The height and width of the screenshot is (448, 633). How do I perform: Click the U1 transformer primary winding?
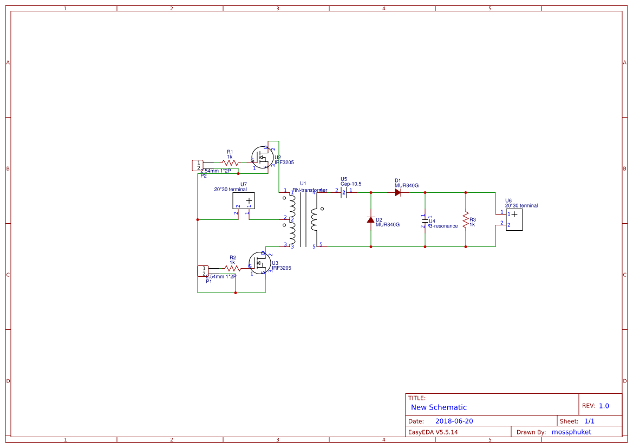292,219
